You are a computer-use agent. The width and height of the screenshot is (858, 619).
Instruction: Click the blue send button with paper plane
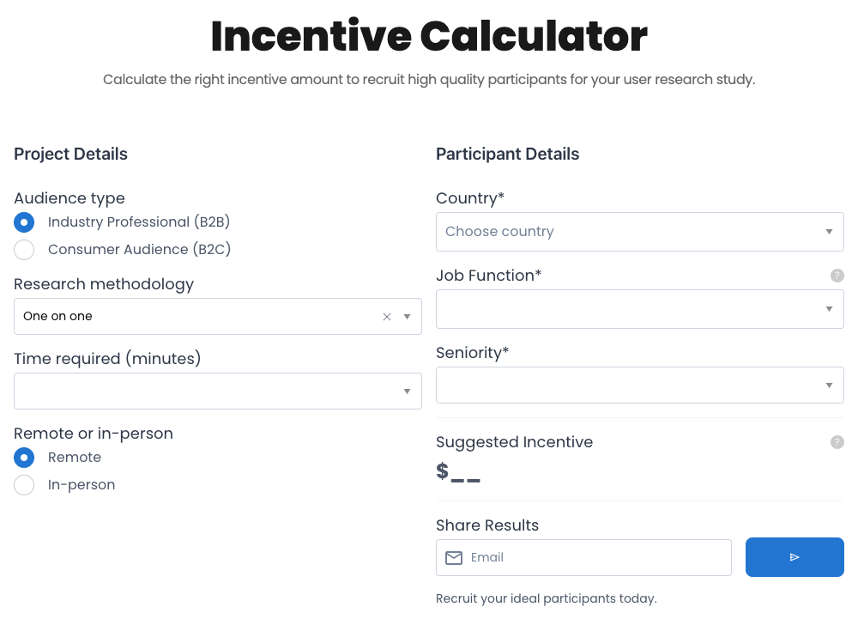795,557
